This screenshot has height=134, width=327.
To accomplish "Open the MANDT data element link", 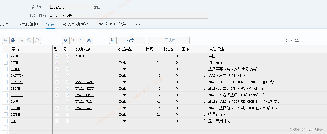I will coord(80,56).
